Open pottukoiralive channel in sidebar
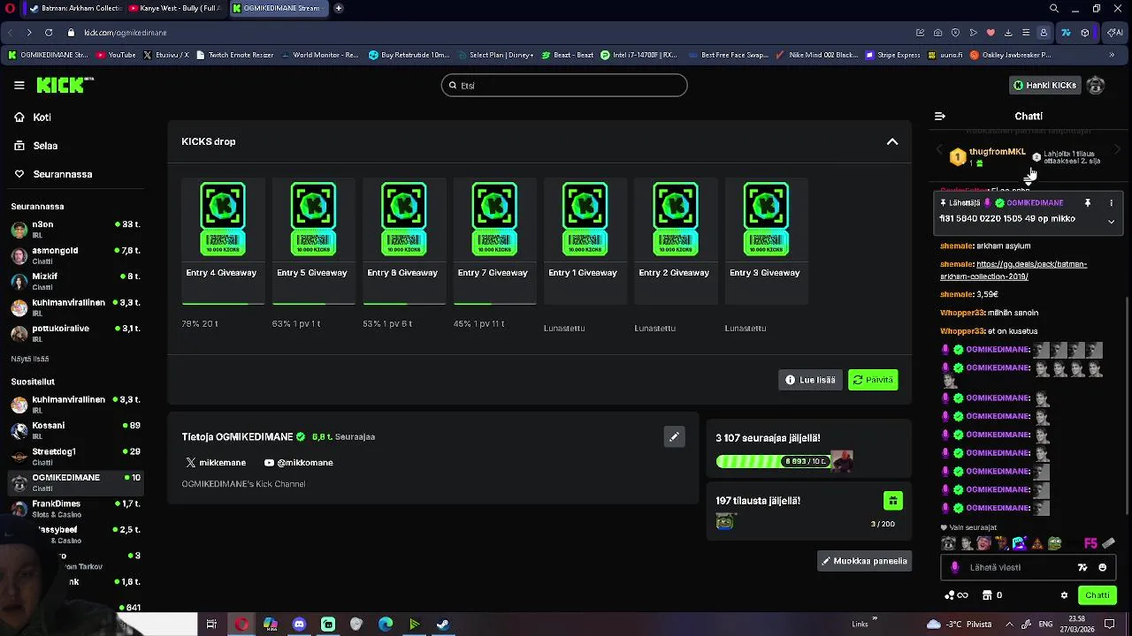This screenshot has height=636, width=1132. coord(75,333)
